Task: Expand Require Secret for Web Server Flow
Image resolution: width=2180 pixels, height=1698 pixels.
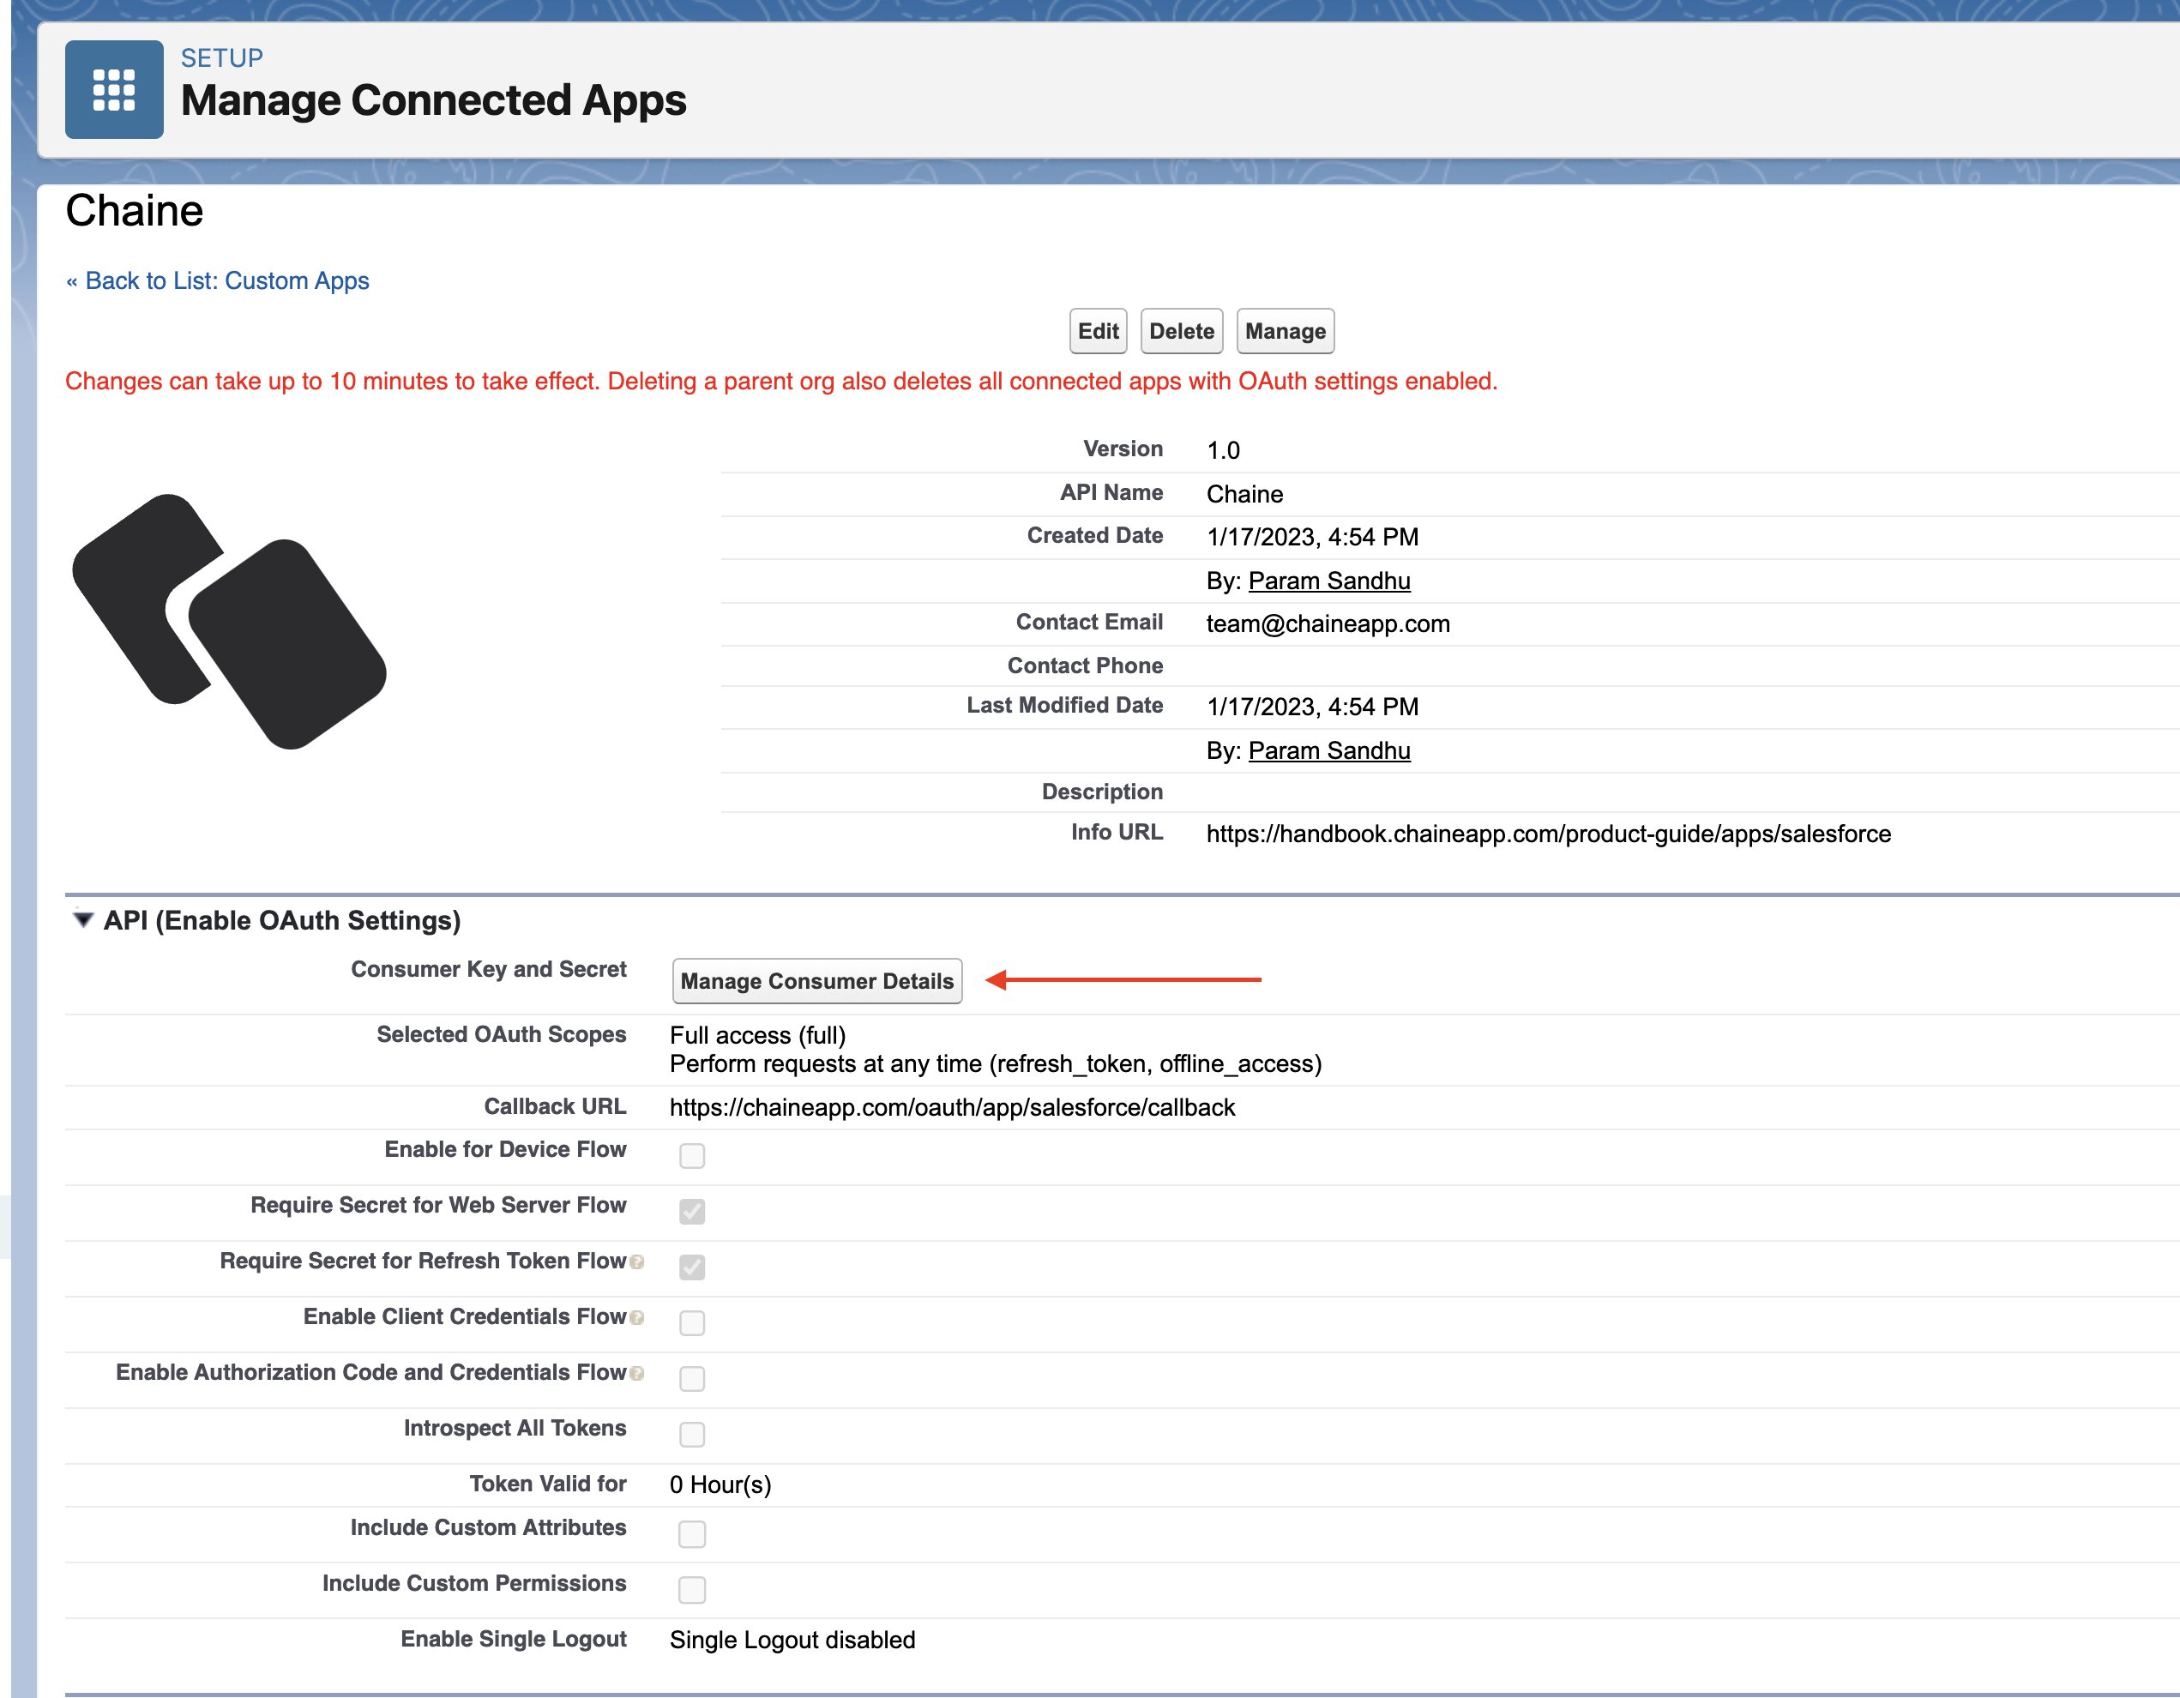Action: point(692,1210)
